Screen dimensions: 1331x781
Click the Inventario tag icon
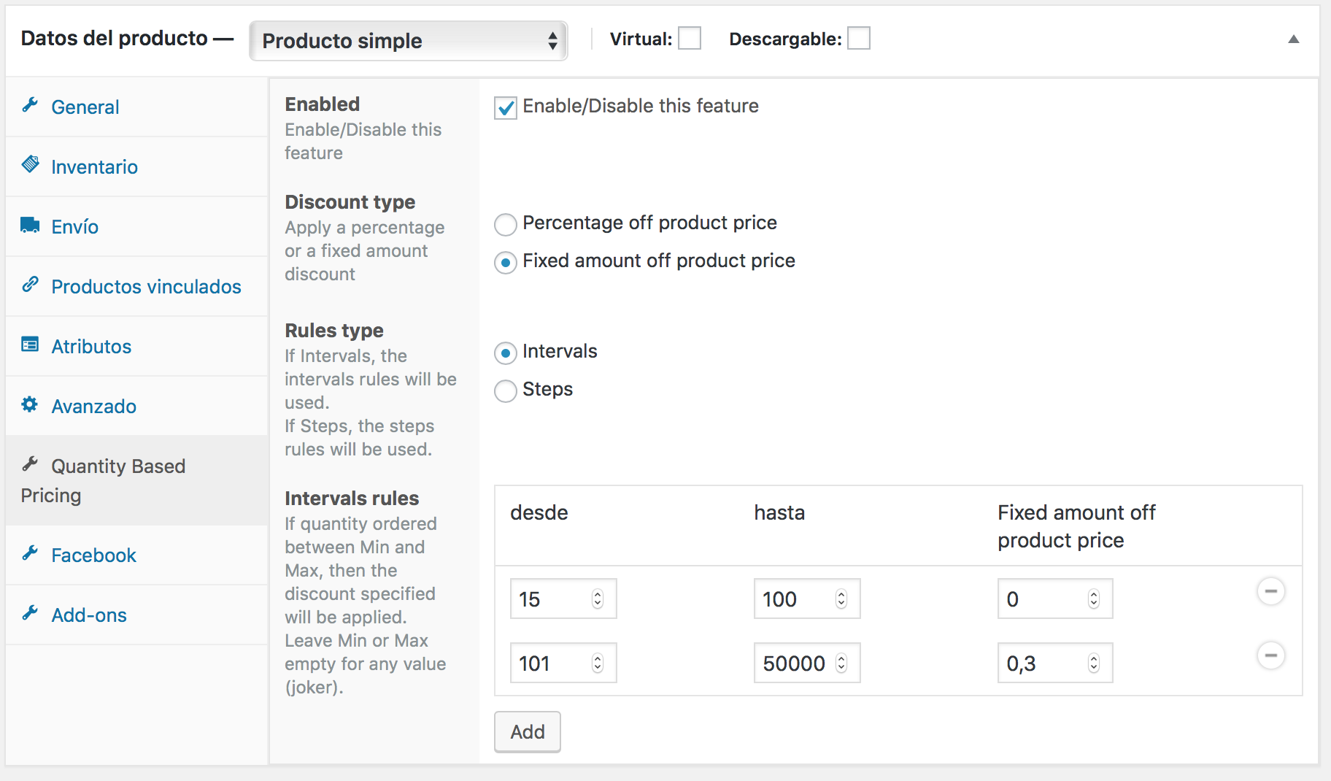pyautogui.click(x=30, y=165)
